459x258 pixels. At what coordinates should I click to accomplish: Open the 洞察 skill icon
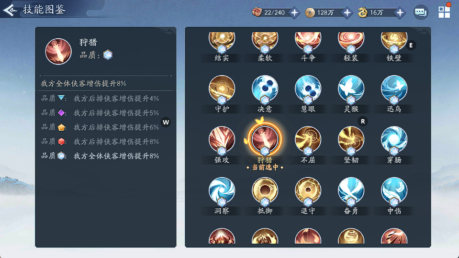[x=222, y=191]
